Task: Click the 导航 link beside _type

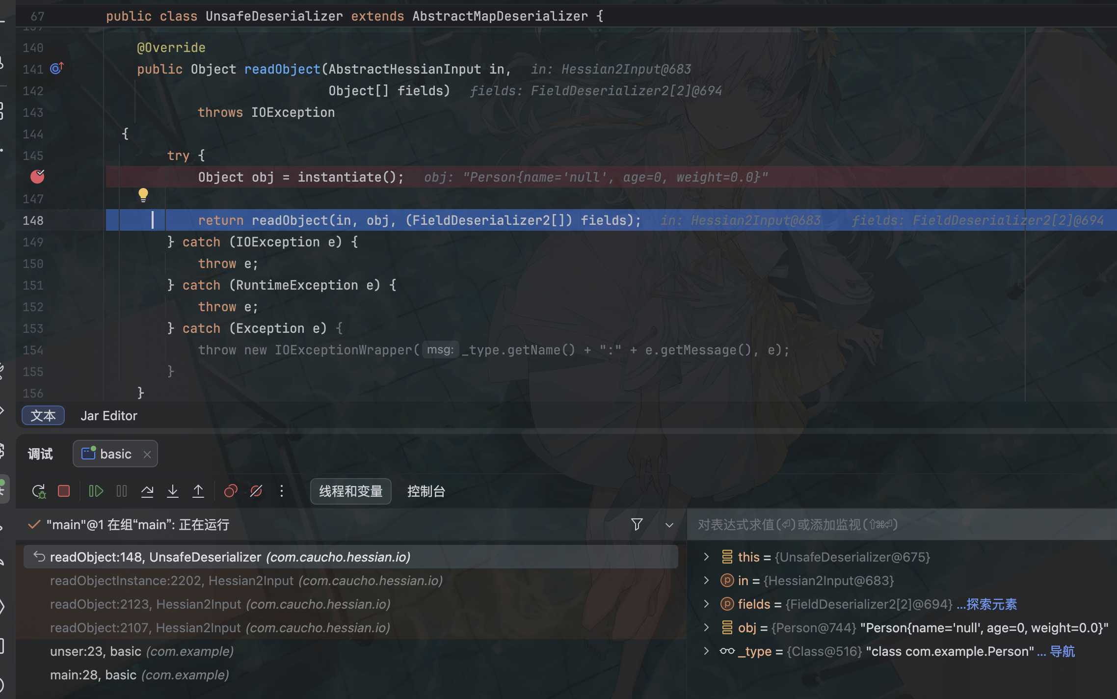Action: pyautogui.click(x=1062, y=651)
